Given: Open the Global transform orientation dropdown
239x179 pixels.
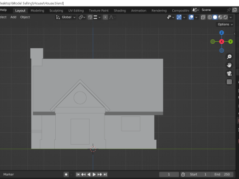Looking at the screenshot, I should click(66, 17).
